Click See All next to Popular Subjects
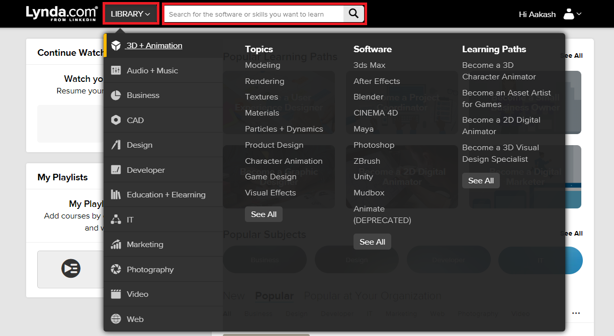 click(x=571, y=234)
